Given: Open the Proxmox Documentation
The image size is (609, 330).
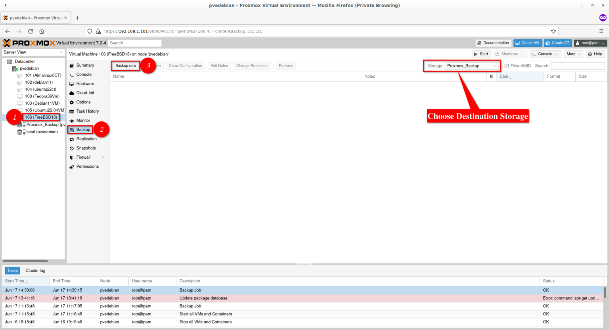Looking at the screenshot, I should tap(493, 43).
